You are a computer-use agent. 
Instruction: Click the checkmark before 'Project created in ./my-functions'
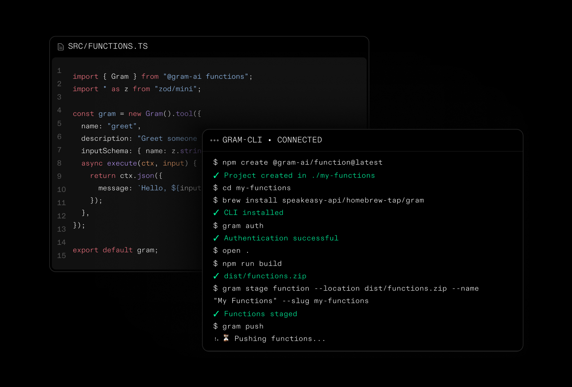pyautogui.click(x=216, y=175)
